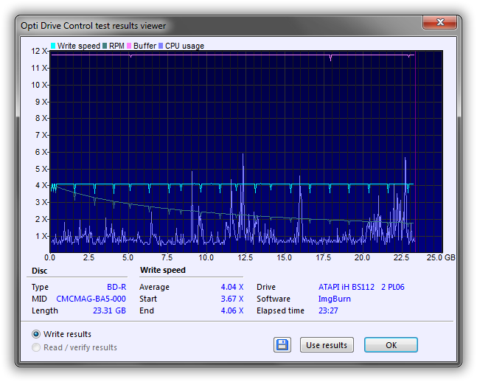The height and width of the screenshot is (382, 477).
Task: Click the pink Buffer legend swatch
Action: 129,46
